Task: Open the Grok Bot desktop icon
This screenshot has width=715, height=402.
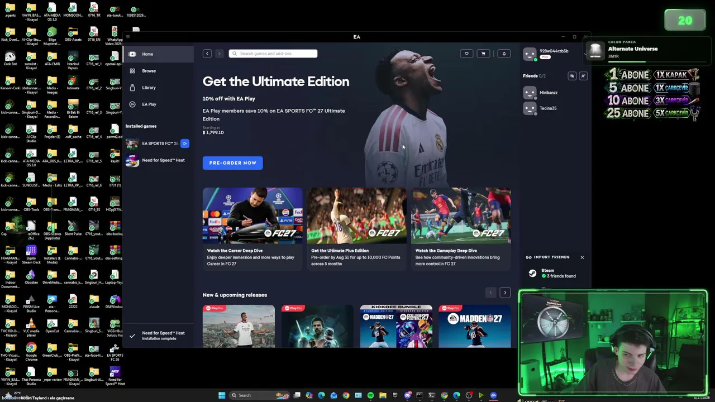Action: 10,58
